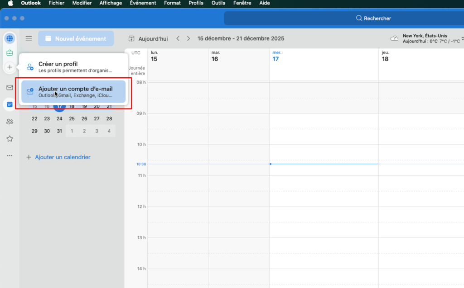Click the Rechercher search field
Image resolution: width=464 pixels, height=288 pixels.
(344, 18)
